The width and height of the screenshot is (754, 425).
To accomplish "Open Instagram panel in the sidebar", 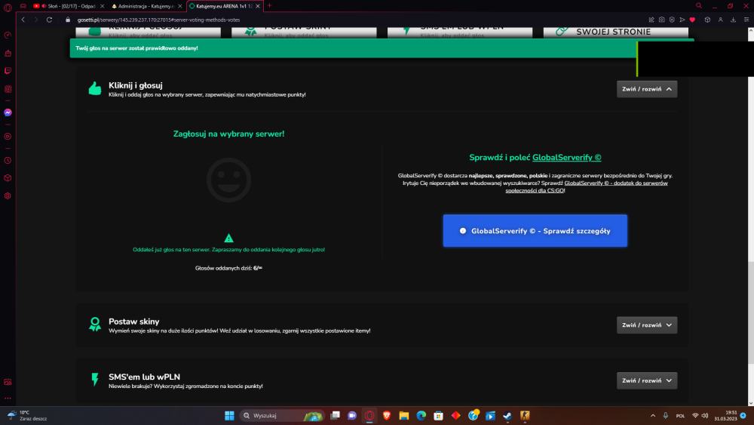I will pyautogui.click(x=8, y=89).
